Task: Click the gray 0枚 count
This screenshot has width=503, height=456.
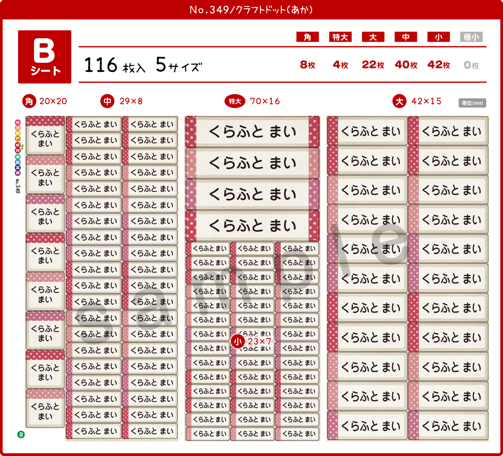Action: click(471, 65)
